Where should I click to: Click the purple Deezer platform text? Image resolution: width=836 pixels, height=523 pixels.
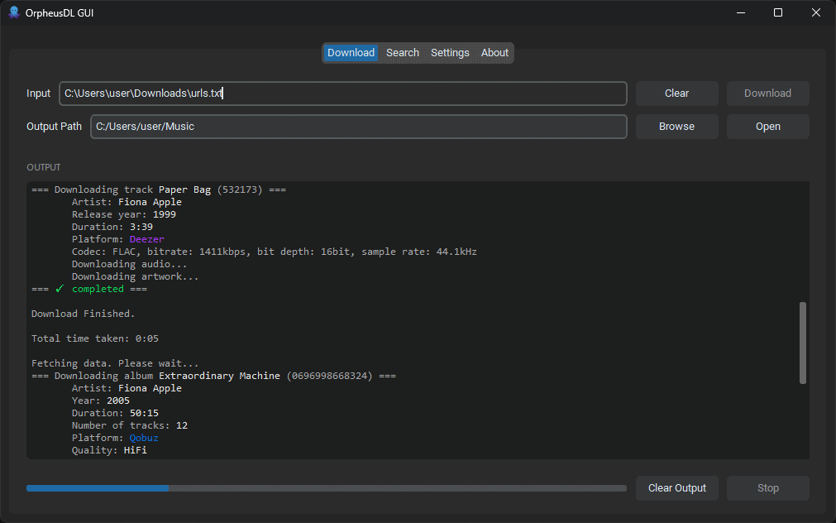[146, 239]
